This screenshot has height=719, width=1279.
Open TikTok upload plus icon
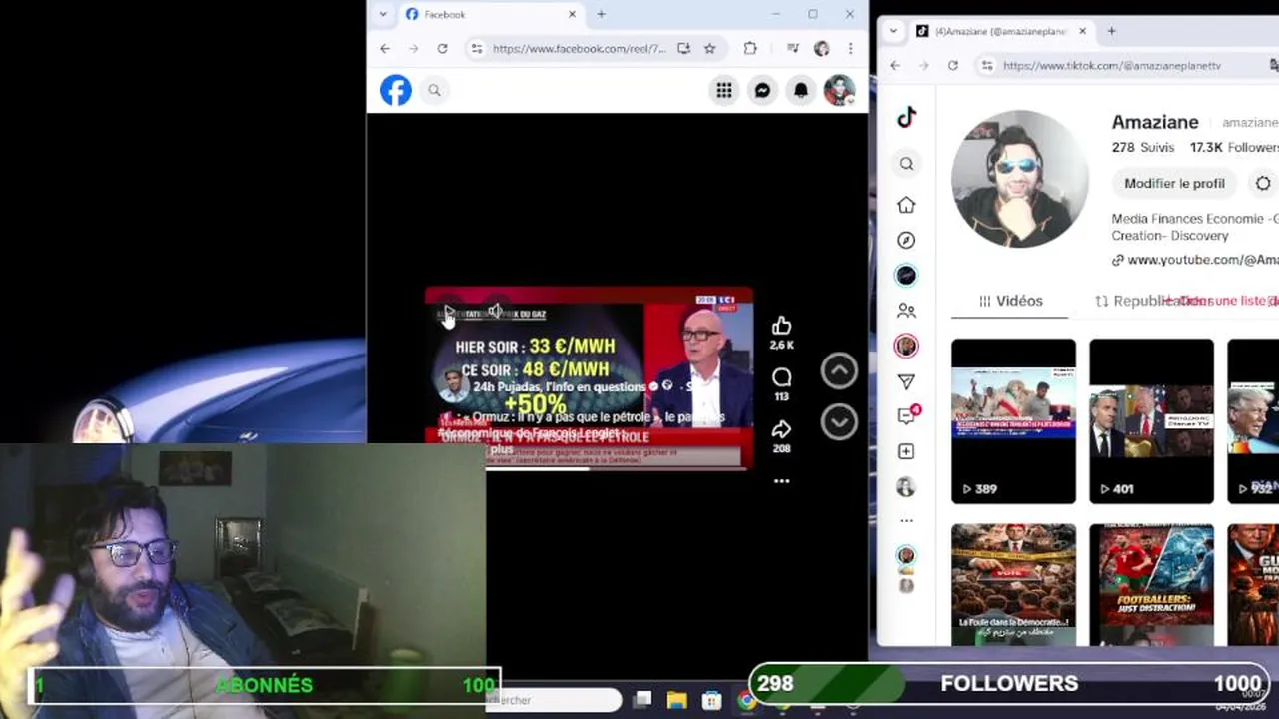click(906, 451)
